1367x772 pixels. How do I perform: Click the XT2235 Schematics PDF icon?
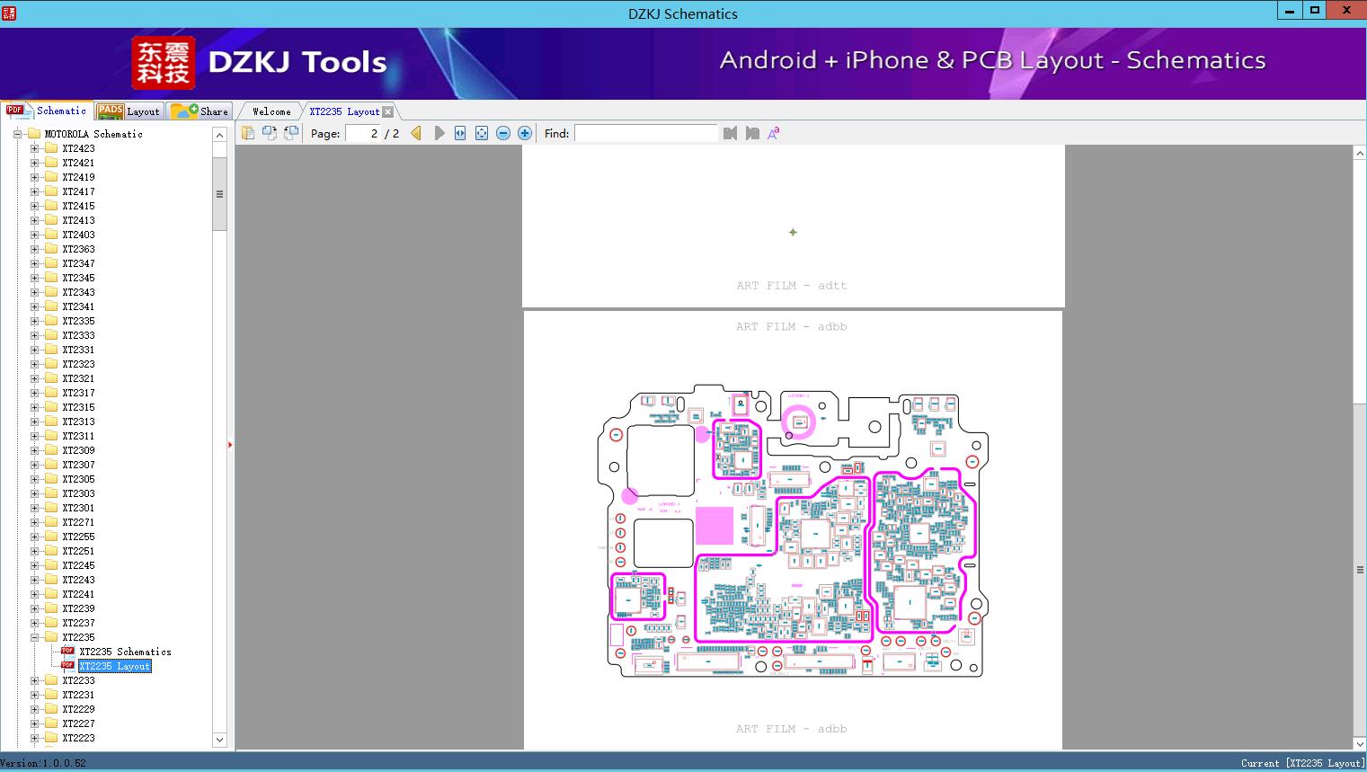(x=67, y=652)
